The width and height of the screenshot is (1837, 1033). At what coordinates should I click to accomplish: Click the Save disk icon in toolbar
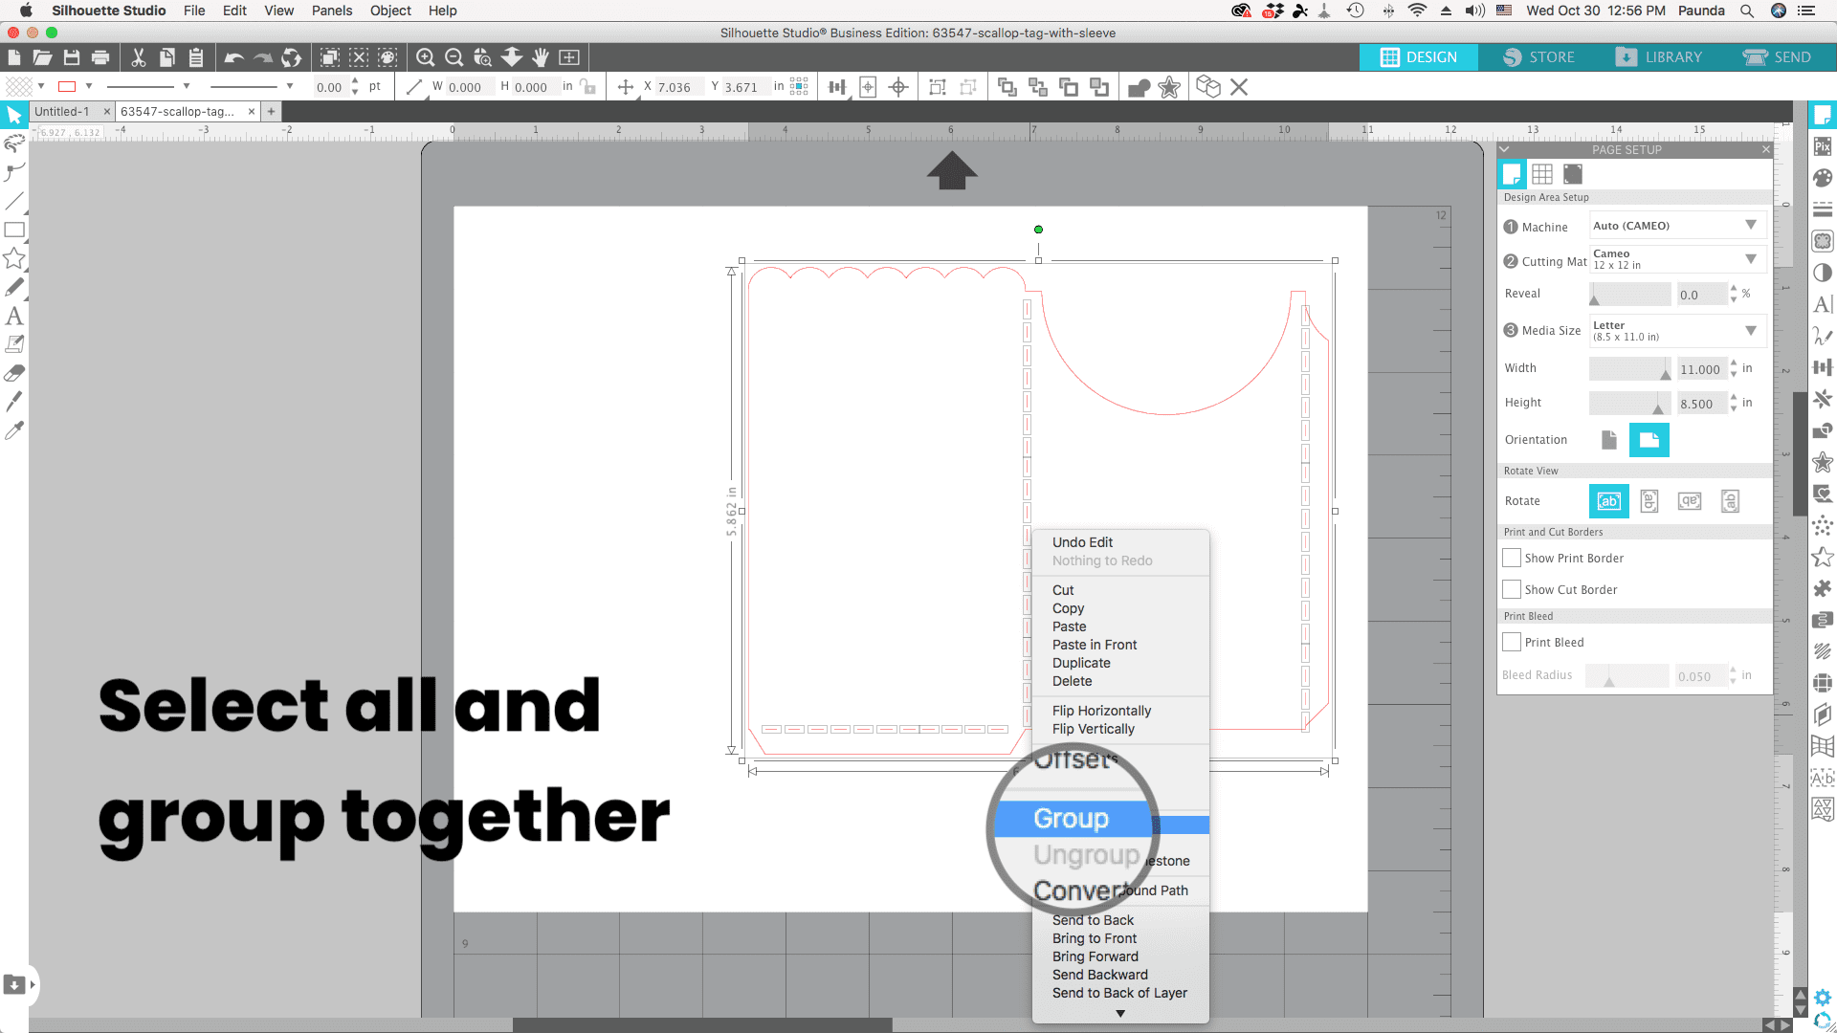tap(72, 57)
